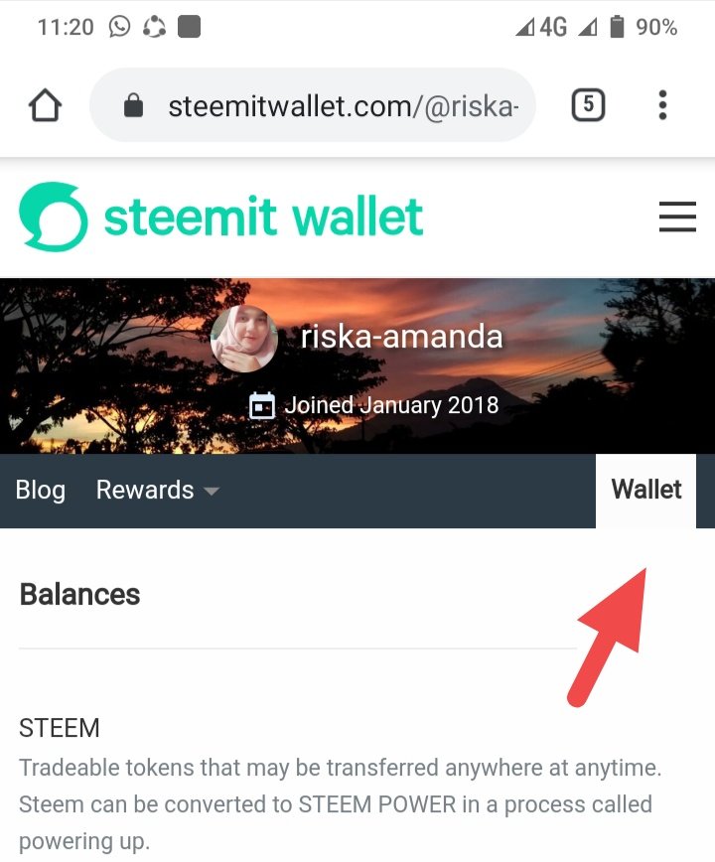The width and height of the screenshot is (715, 862).
Task: Click the STEEM balance heading
Action: 60,728
